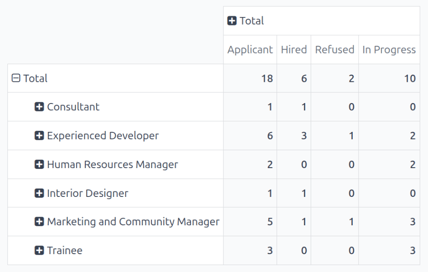Expand the Human Resources Manager row
Screen dimensions: 428x272
point(39,164)
